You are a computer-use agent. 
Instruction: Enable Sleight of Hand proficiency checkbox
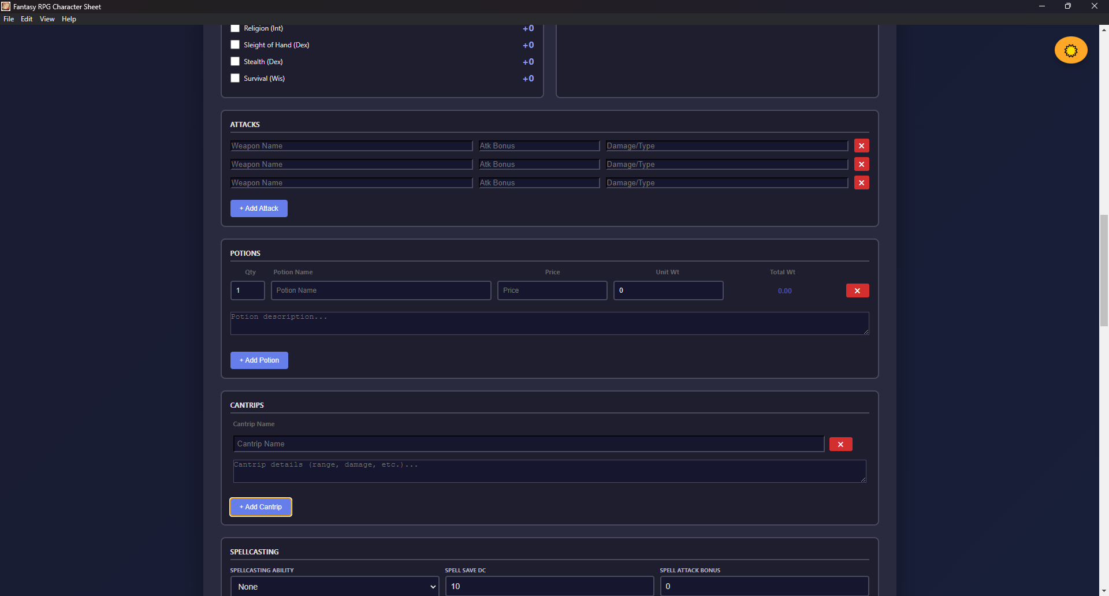click(235, 45)
